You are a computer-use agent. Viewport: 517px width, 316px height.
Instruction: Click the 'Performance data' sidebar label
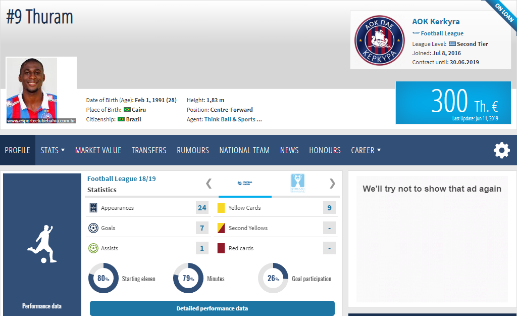click(42, 306)
